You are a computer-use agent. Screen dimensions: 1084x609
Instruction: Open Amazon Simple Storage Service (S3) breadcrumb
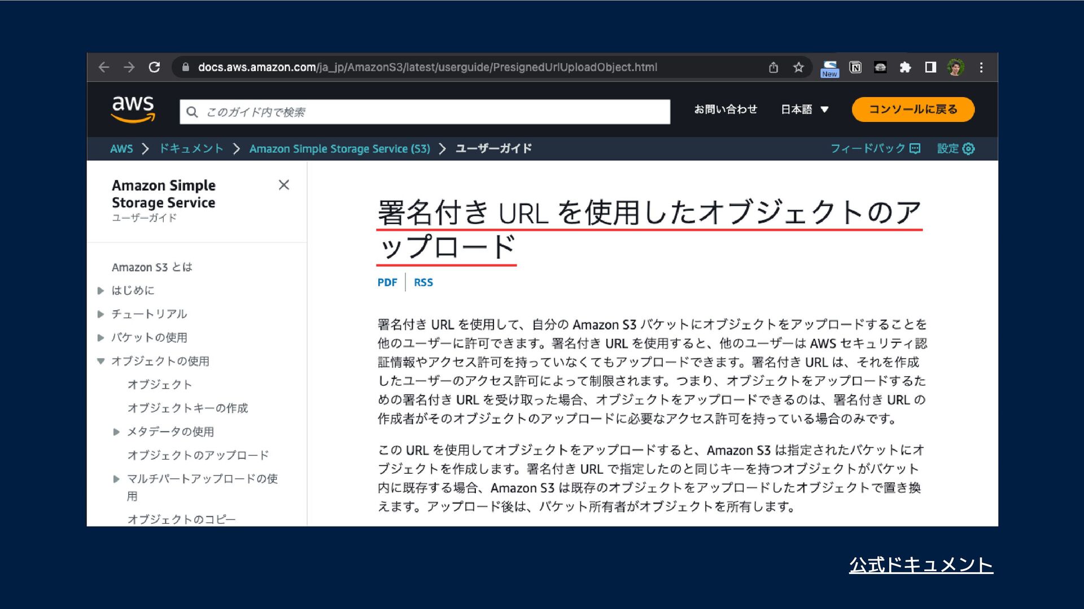click(339, 148)
